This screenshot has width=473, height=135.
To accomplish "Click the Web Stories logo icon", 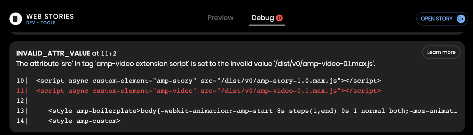I will tap(16, 19).
